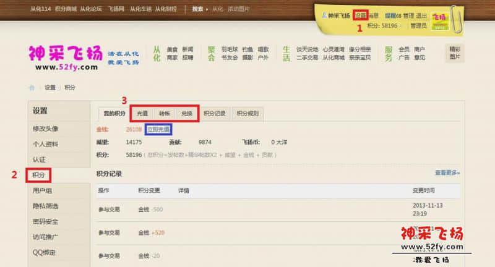Screen dimensions: 495x267
Task: Open 消息 messages in the user panel
Action: [374, 15]
